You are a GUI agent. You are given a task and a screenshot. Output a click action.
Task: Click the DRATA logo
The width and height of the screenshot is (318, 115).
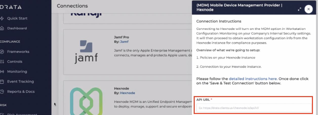pyautogui.click(x=11, y=7)
